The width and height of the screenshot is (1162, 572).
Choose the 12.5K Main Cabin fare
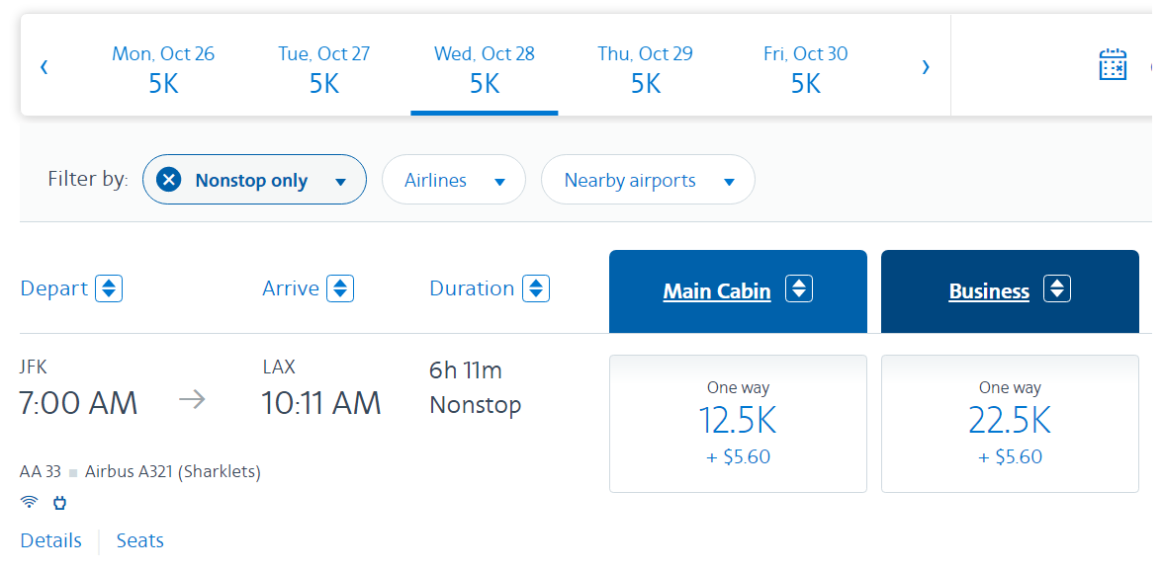click(x=738, y=423)
